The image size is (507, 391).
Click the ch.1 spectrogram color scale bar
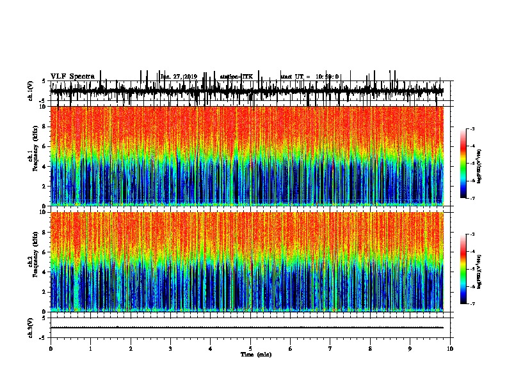463,164
